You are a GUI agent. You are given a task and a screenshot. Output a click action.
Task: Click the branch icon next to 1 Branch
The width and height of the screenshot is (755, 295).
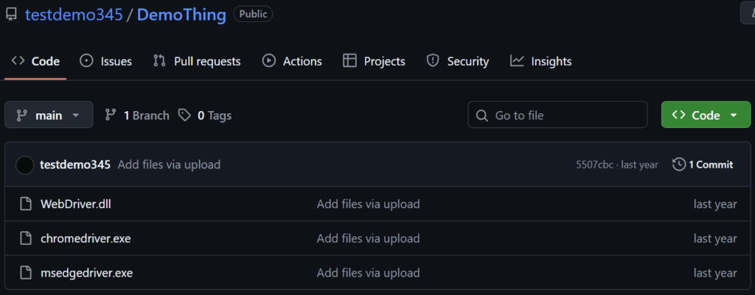point(111,115)
